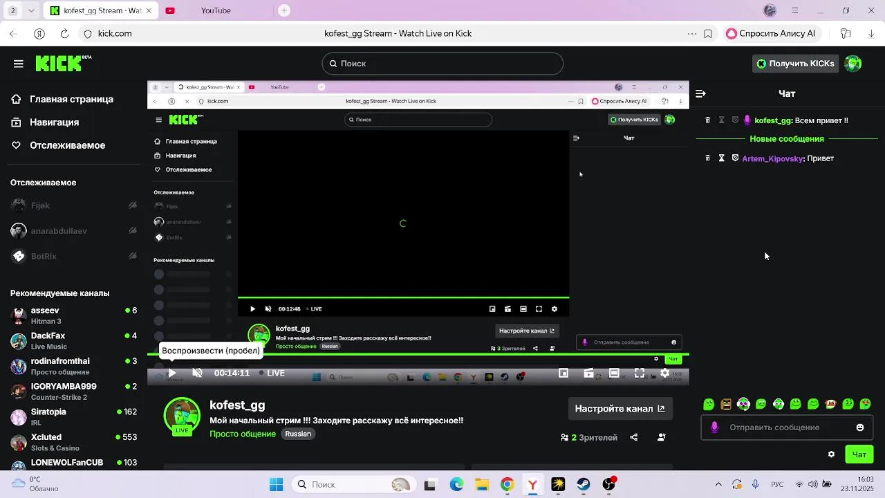Click the Получить KICKs button
Viewport: 885px width, 498px height.
tap(796, 64)
